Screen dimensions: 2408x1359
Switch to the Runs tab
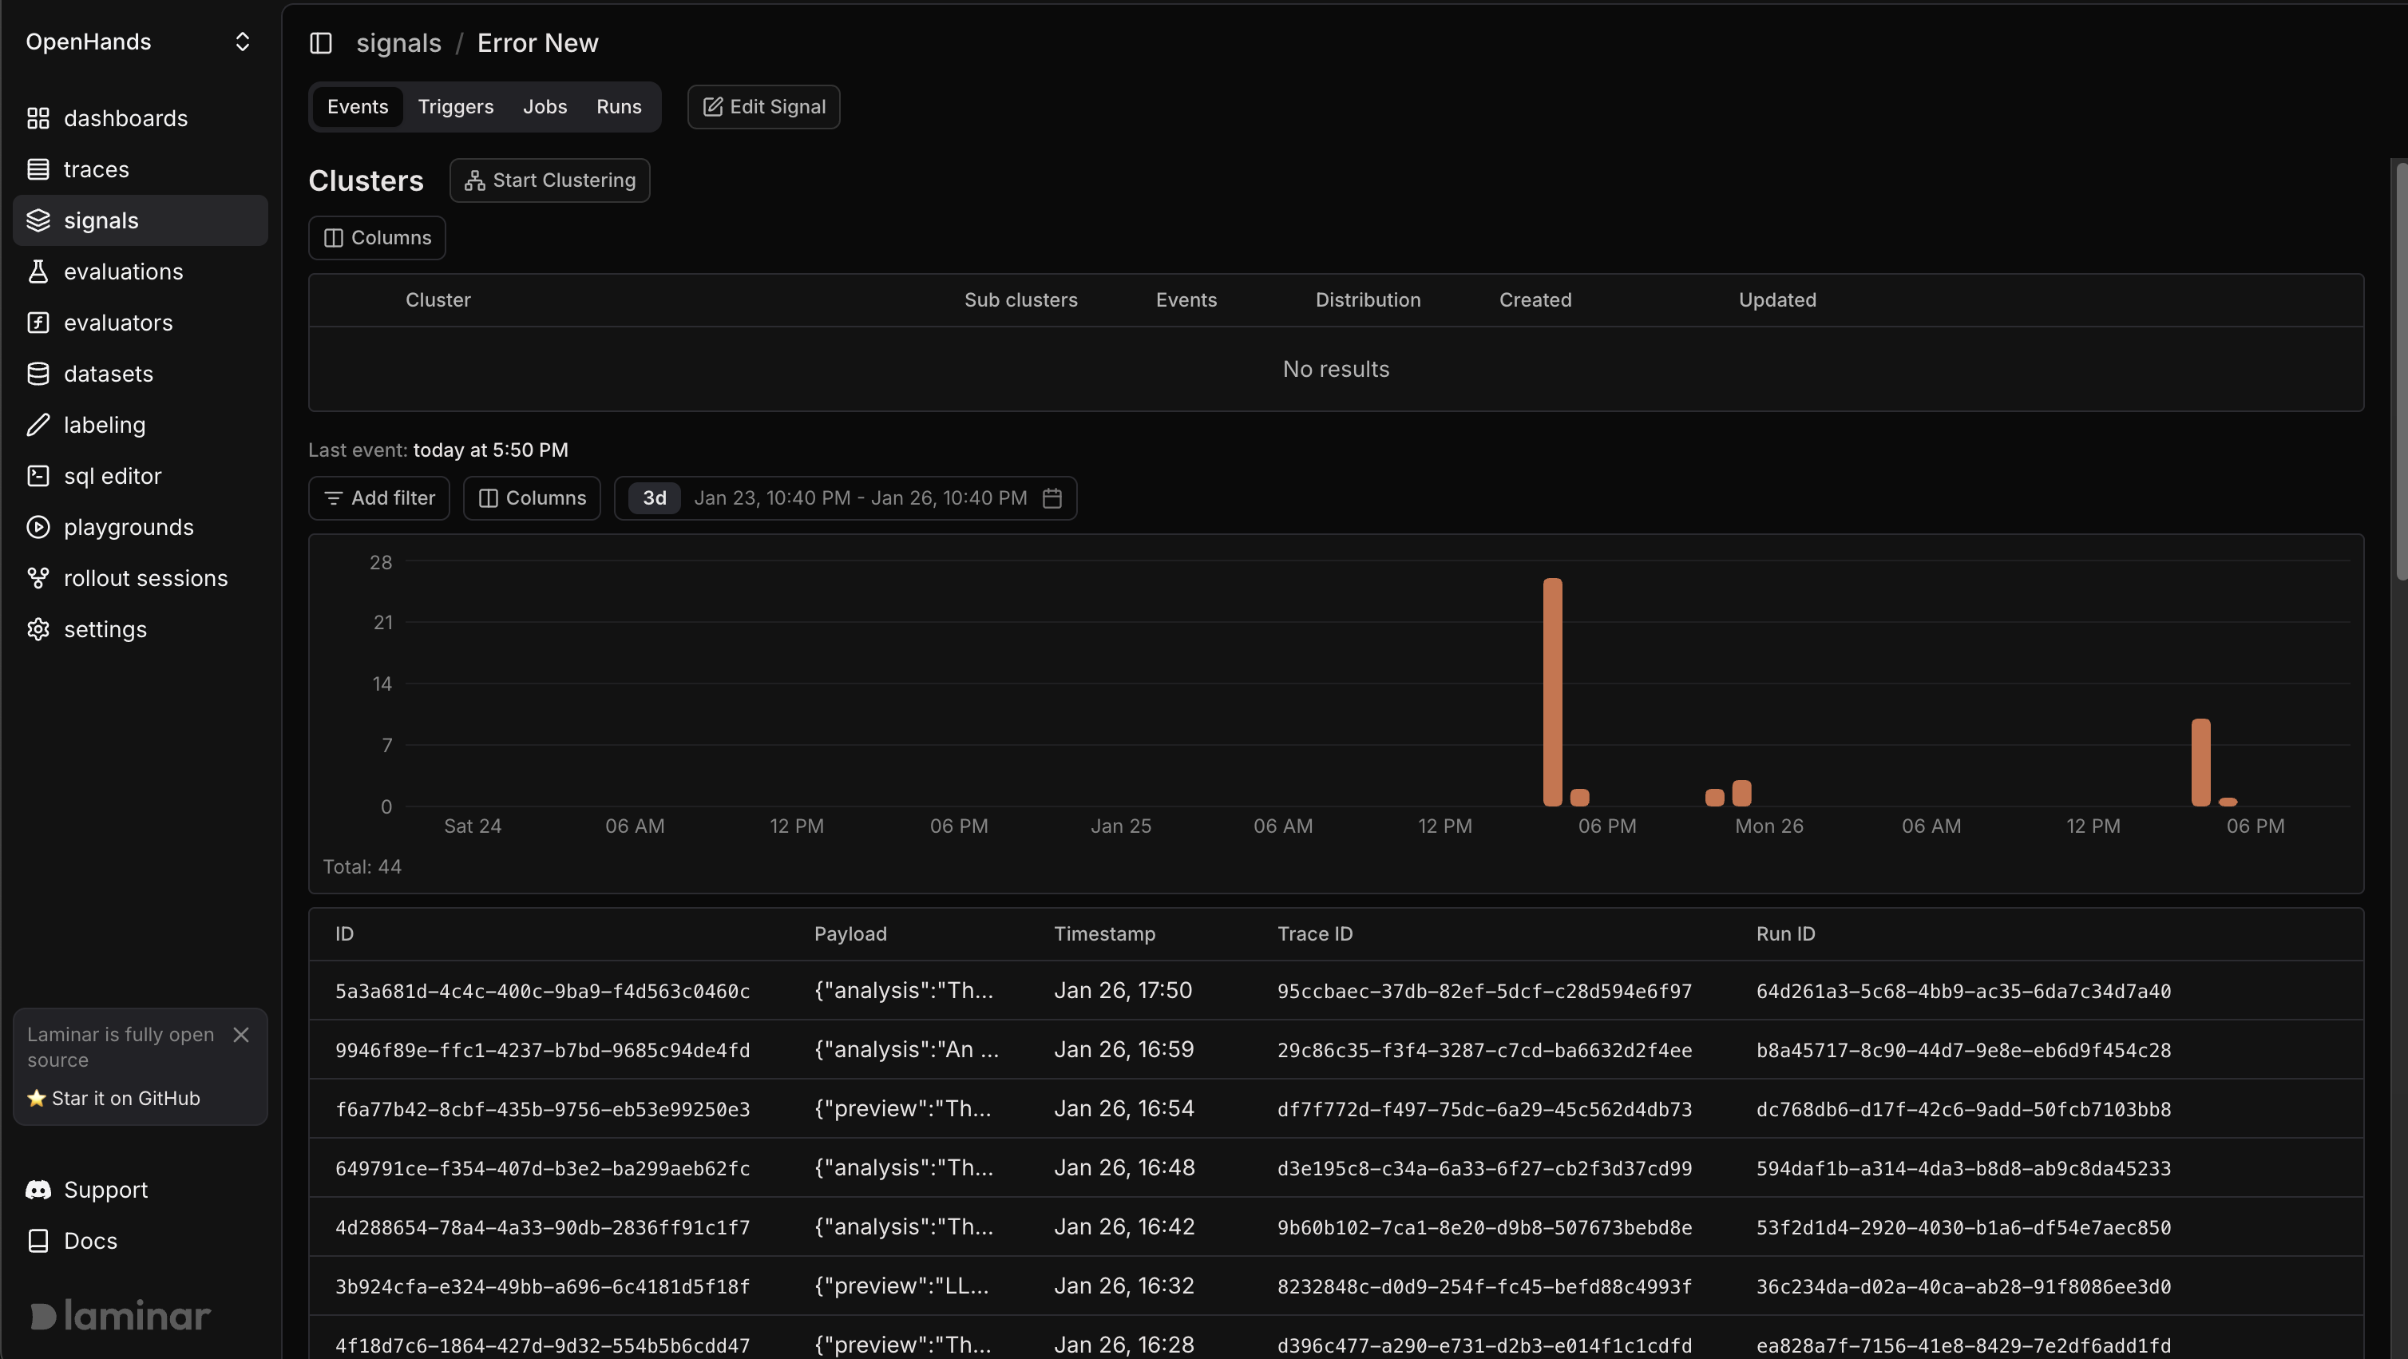coord(618,106)
